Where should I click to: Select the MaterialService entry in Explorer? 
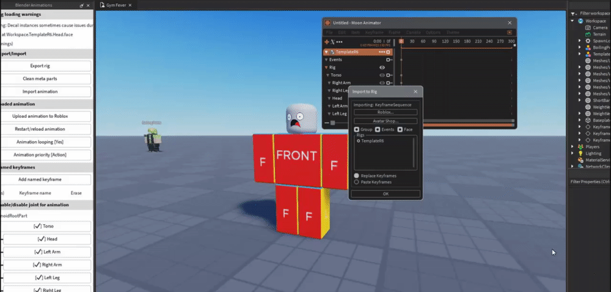(594, 160)
